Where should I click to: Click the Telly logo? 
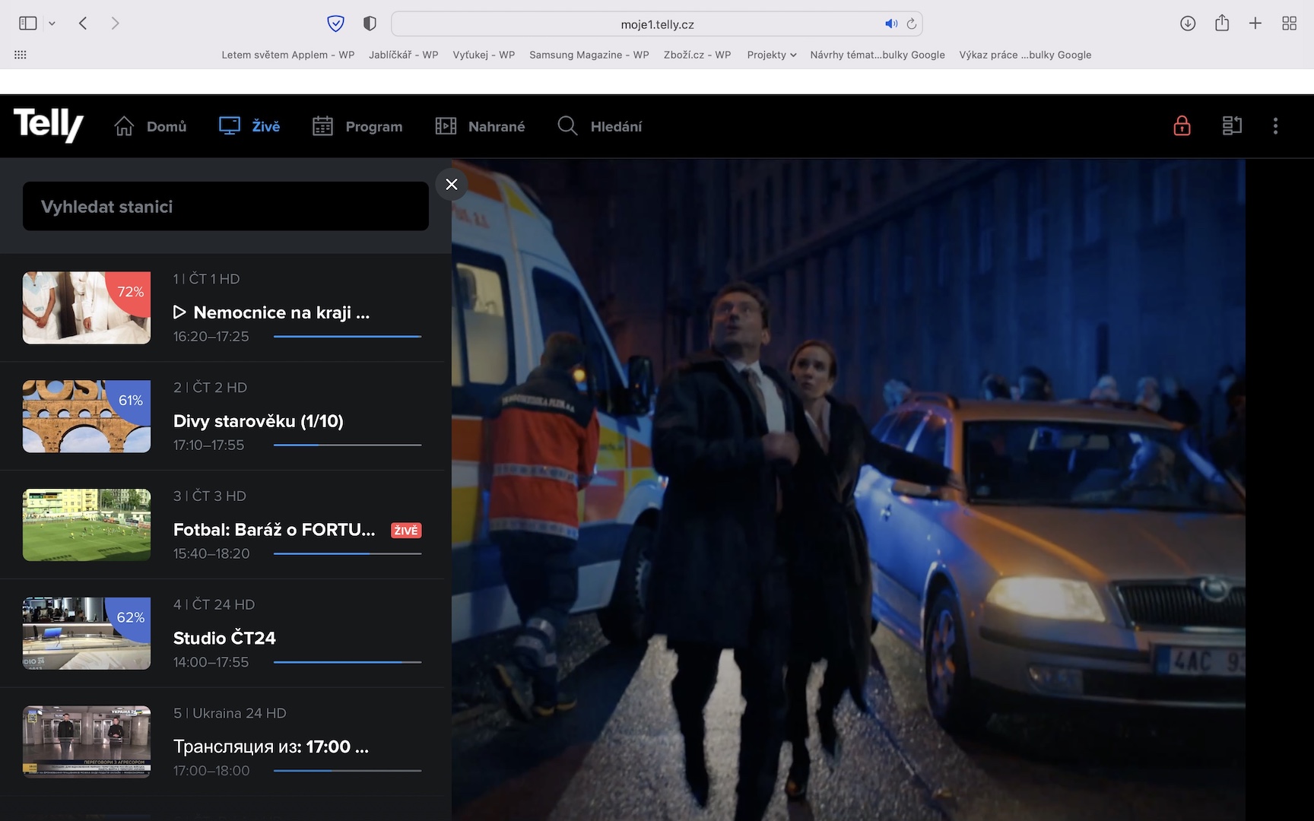point(49,125)
